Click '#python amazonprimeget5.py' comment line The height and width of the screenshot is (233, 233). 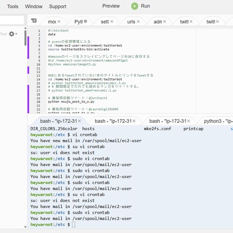(x=72, y=64)
